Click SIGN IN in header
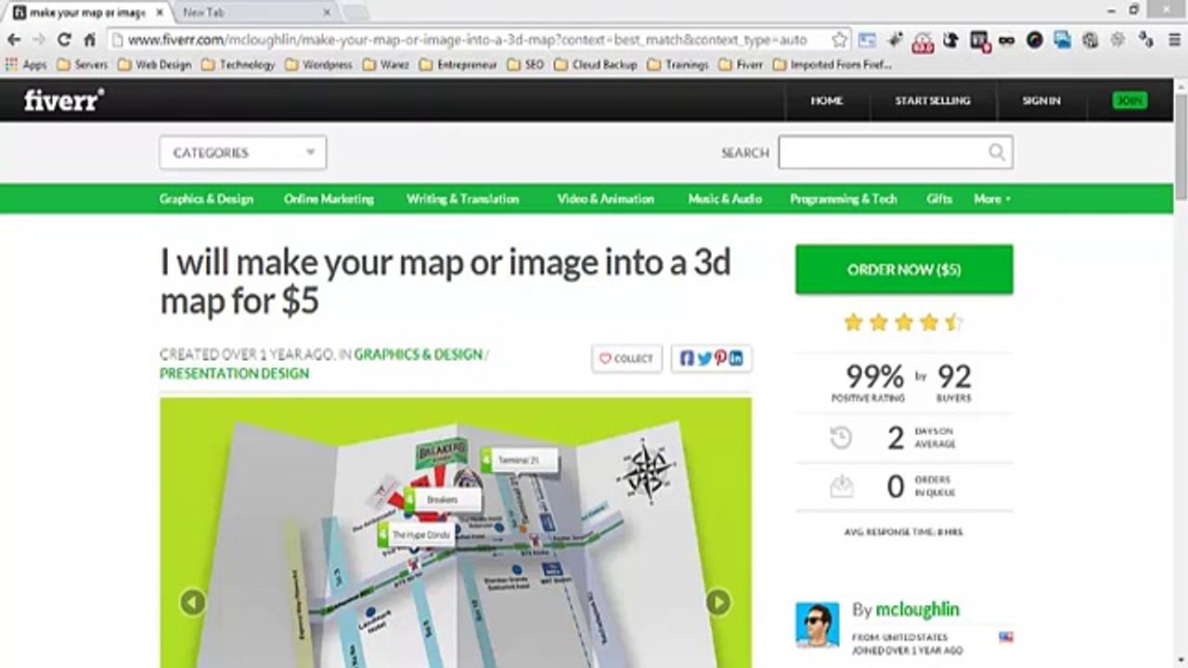 click(x=1040, y=100)
